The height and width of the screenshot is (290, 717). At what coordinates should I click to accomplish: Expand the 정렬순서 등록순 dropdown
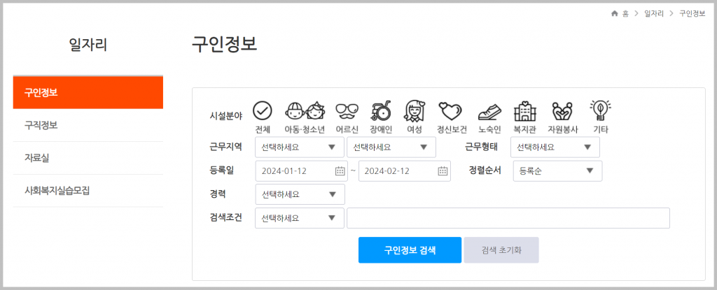(x=557, y=171)
